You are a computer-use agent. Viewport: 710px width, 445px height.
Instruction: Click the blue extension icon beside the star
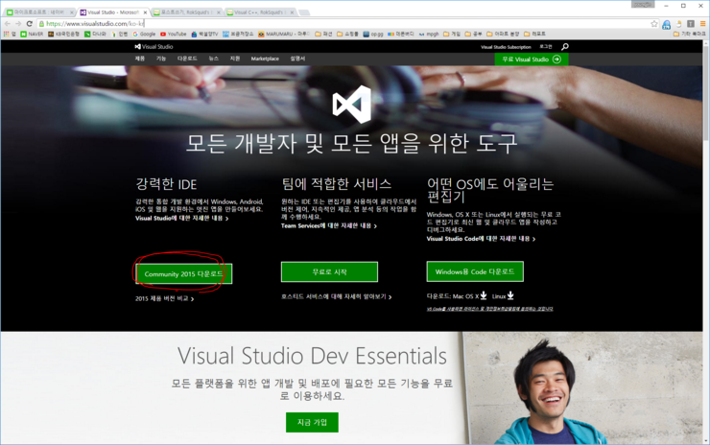click(x=666, y=24)
